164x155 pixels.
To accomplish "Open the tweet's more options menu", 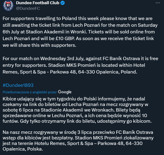I will 157,3.
